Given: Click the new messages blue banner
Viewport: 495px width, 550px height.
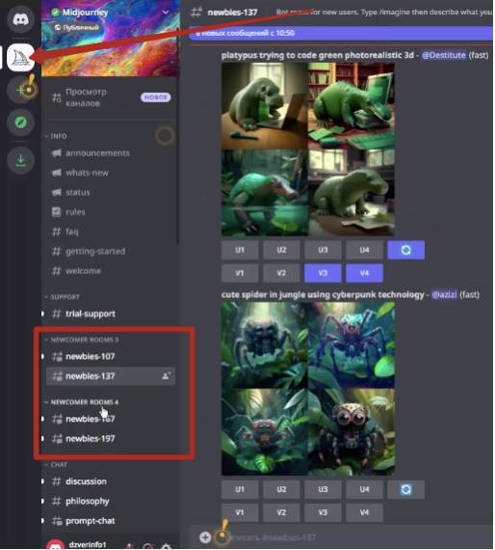Looking at the screenshot, I should point(341,33).
